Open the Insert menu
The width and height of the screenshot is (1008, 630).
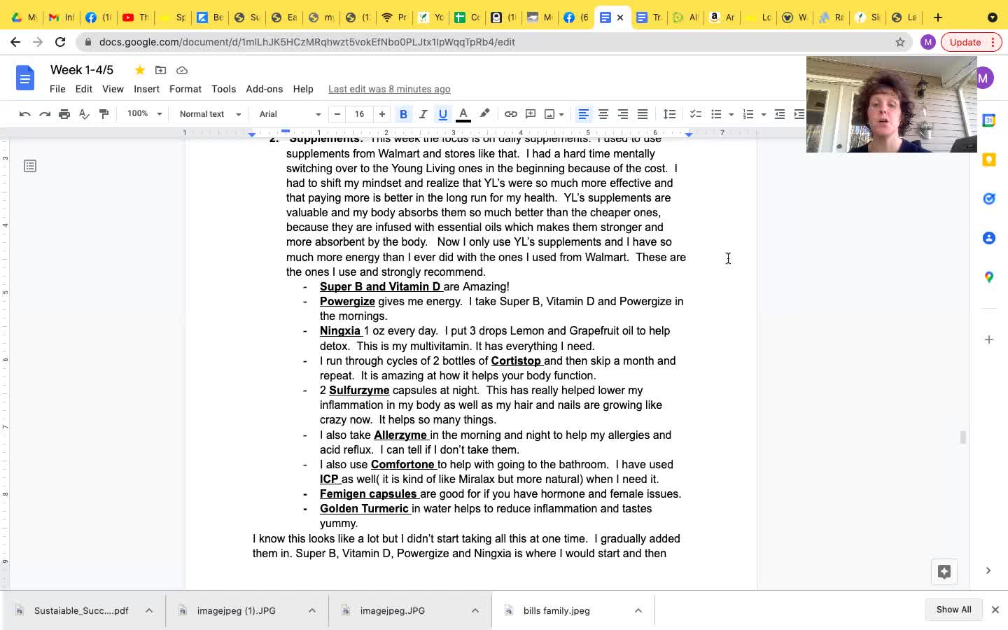pos(146,89)
